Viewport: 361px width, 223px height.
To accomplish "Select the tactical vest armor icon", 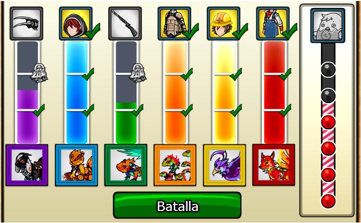I will click(175, 24).
